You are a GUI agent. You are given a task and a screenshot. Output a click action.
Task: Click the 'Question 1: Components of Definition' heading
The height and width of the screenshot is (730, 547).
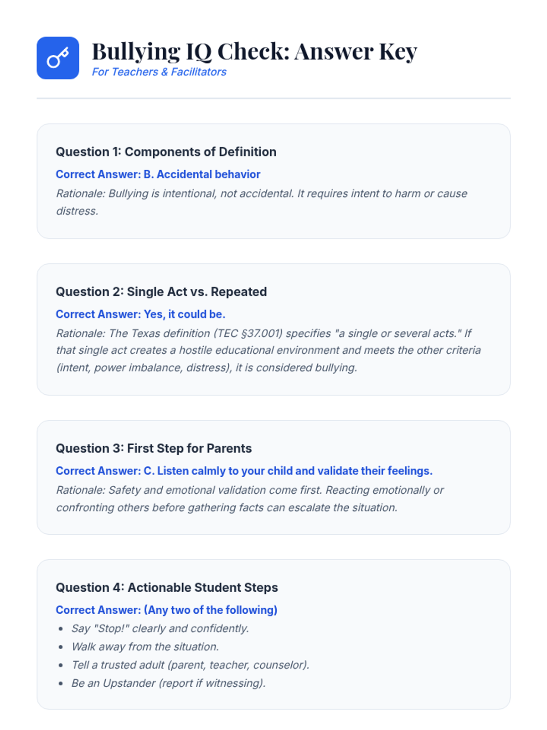[x=166, y=152]
